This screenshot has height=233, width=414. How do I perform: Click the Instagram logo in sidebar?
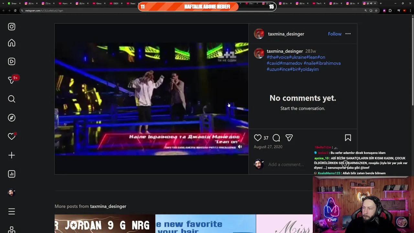(x=12, y=27)
